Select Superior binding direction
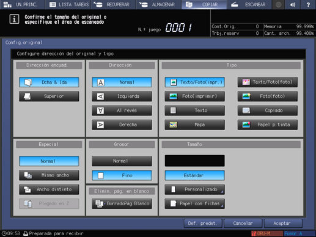 click(49, 97)
